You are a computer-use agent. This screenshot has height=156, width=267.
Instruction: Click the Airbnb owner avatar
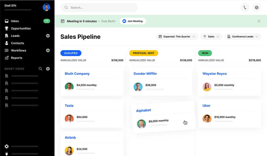69,151
